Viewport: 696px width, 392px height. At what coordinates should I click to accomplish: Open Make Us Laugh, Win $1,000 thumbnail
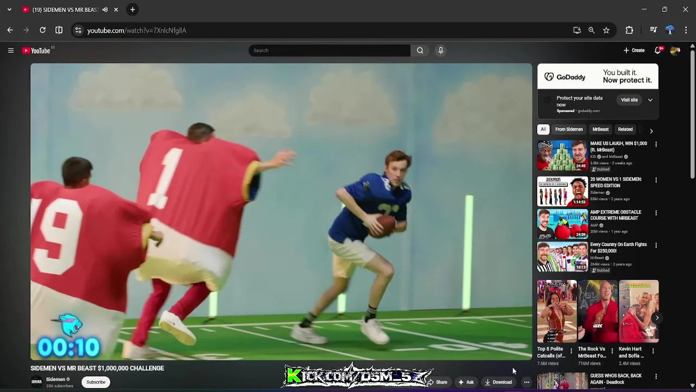click(563, 155)
